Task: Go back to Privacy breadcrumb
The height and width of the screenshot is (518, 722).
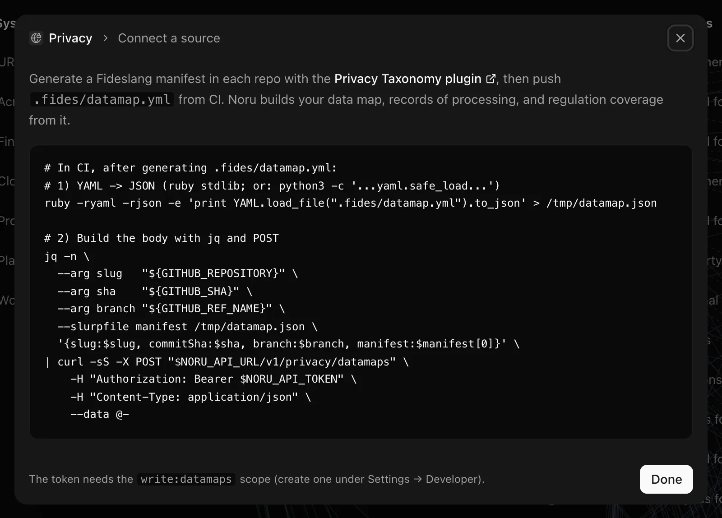Action: 70,38
